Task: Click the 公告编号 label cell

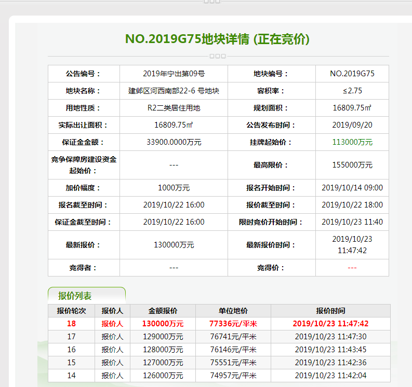Action: [84, 74]
